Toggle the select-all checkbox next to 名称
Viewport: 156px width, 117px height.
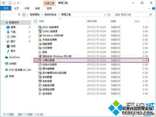(36, 21)
